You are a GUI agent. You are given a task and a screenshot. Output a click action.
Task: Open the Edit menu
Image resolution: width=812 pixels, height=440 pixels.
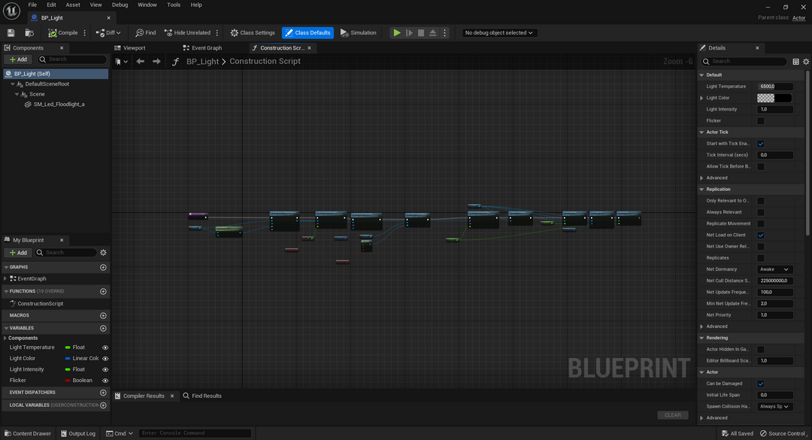coord(50,5)
